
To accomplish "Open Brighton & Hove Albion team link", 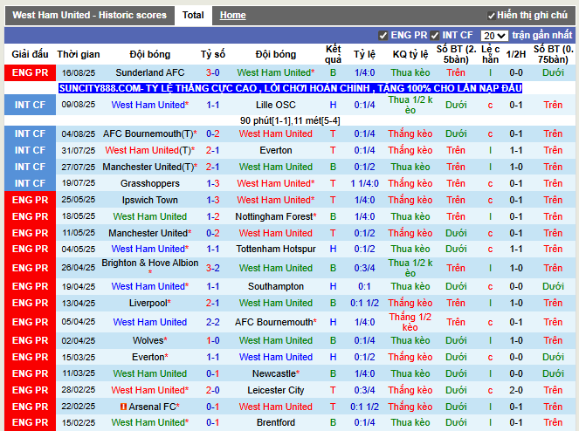I will 150,263.
